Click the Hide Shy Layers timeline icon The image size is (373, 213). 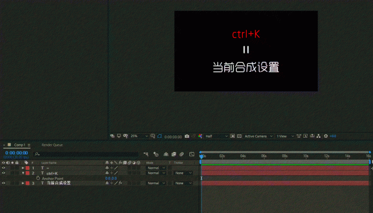166,154
